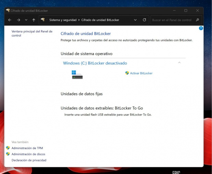The image size is (212, 174).
Task: Go up one level with up arrow
Action: click(34, 20)
